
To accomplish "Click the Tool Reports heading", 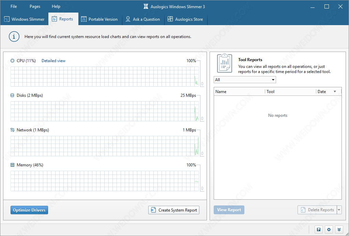I will coord(250,60).
